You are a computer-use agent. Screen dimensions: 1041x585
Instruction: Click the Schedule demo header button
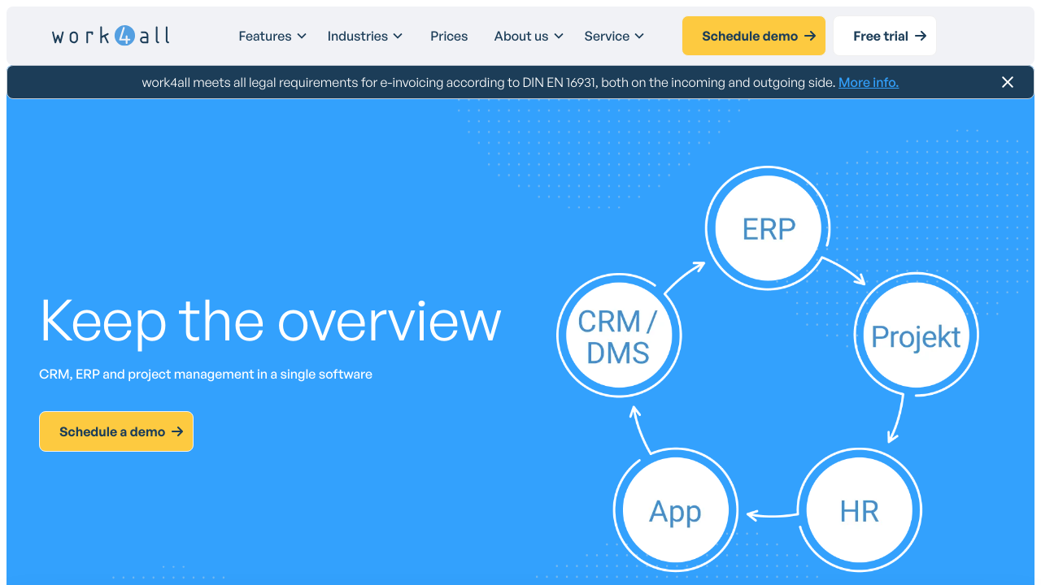click(754, 36)
